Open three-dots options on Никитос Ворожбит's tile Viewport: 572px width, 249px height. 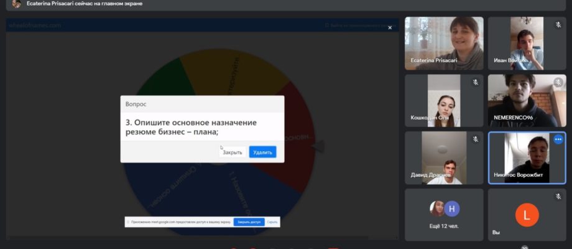pyautogui.click(x=558, y=139)
